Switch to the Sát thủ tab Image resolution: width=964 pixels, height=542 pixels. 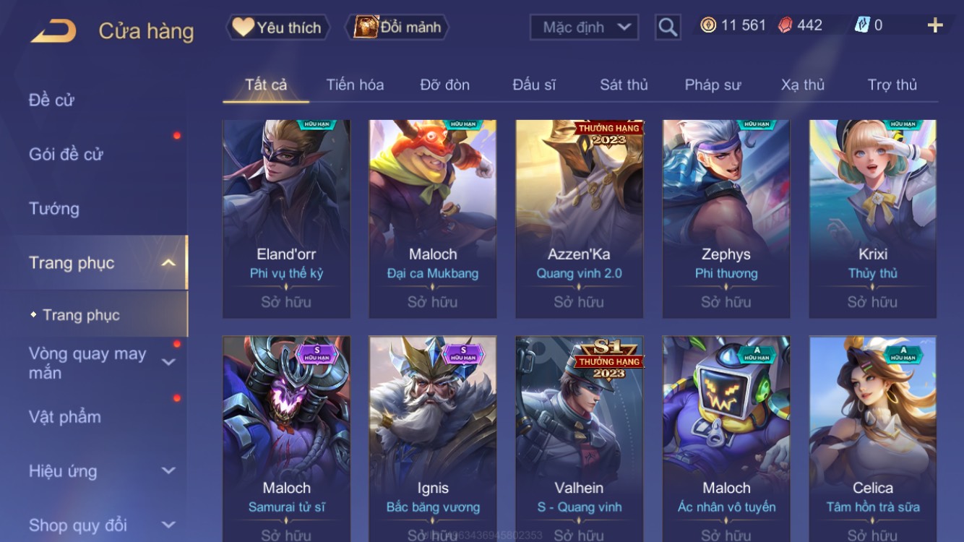624,85
